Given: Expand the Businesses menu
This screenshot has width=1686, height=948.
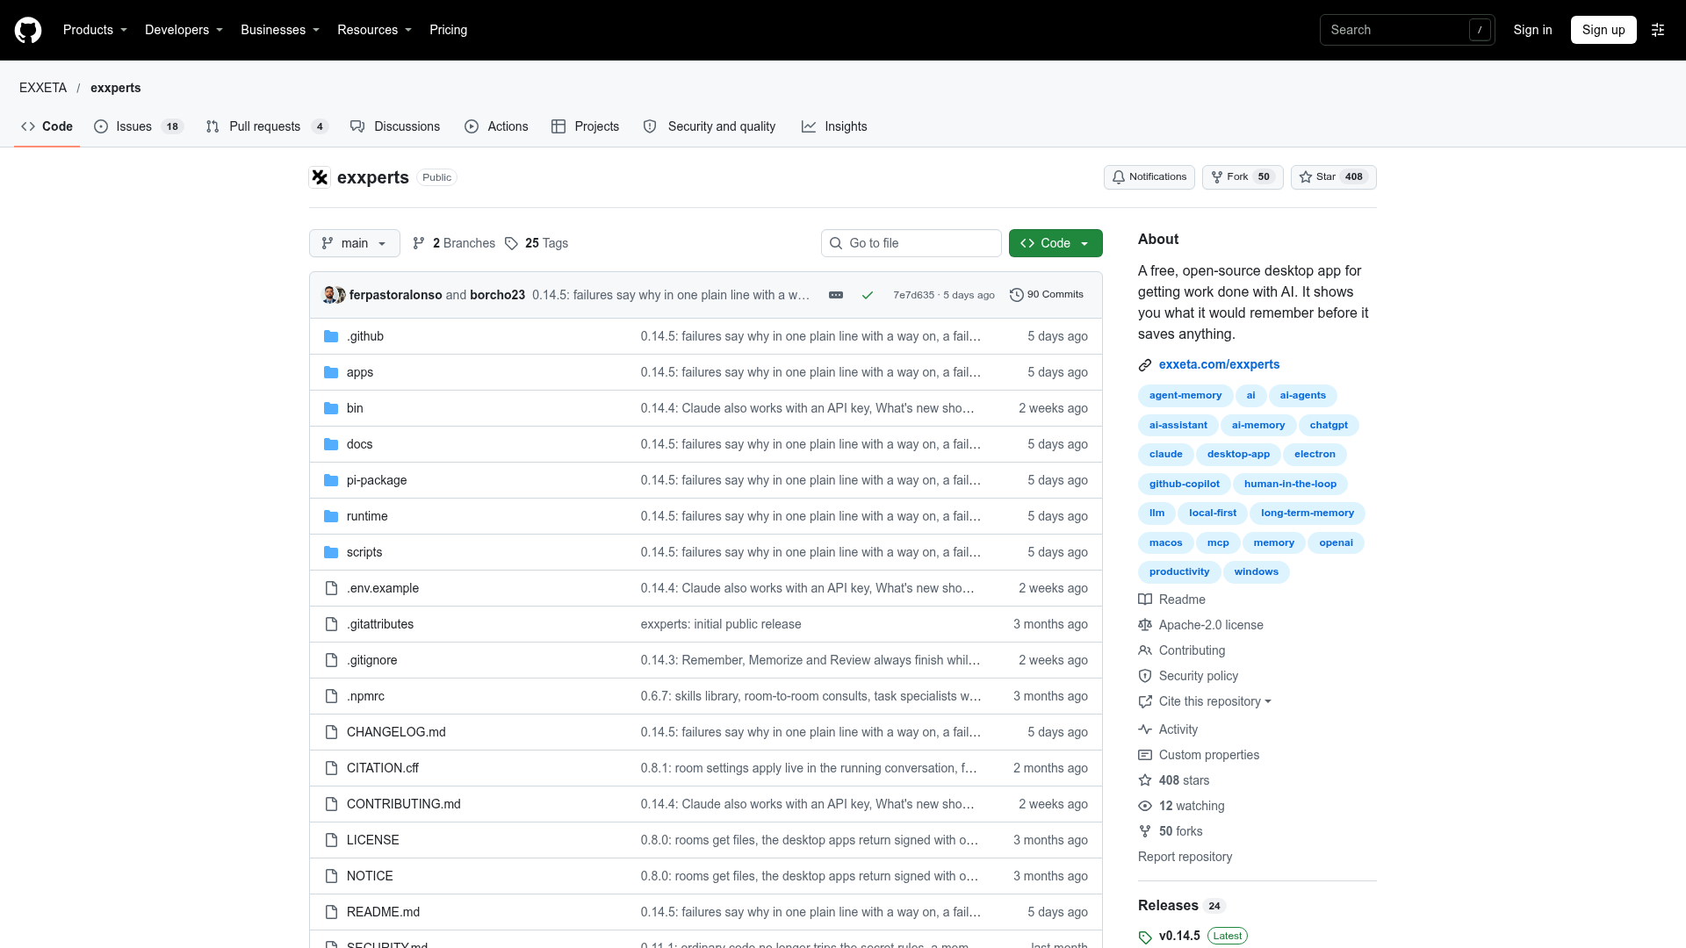Looking at the screenshot, I should click(280, 30).
